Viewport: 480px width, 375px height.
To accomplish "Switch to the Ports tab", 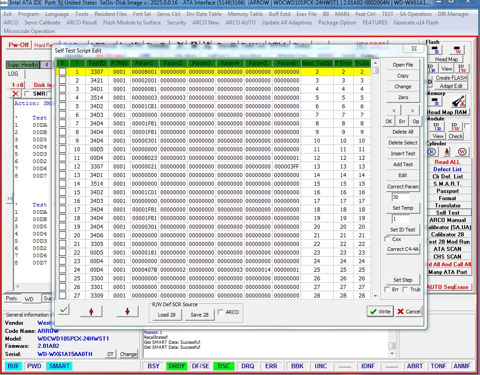I will 12,298.
